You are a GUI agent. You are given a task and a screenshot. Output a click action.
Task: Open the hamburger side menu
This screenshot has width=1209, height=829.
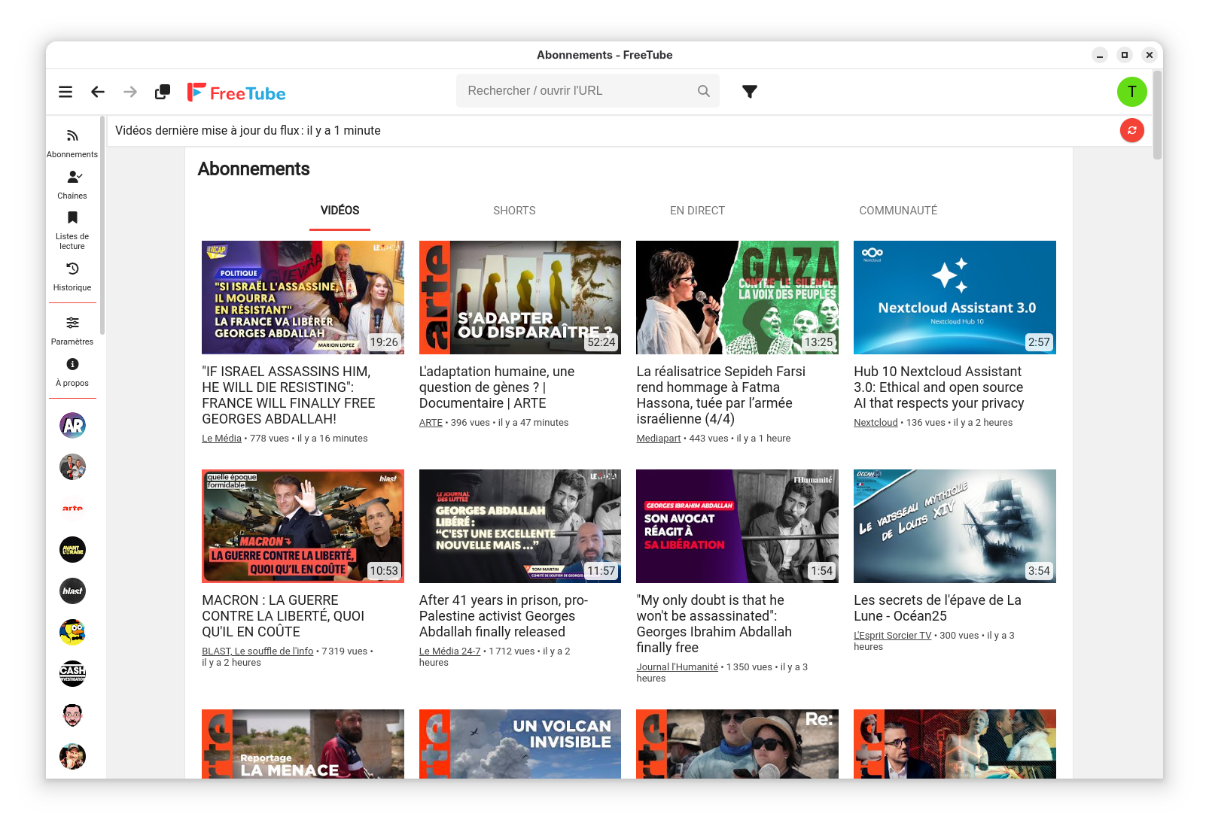coord(65,92)
